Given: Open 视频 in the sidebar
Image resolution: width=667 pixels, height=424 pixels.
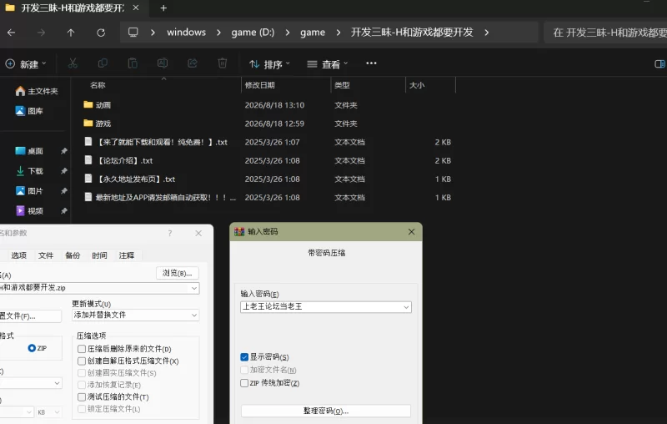Looking at the screenshot, I should [29, 210].
